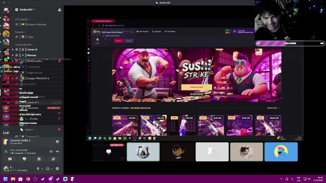This screenshot has width=326, height=183.
Task: Toggle noise suppression waveform icon
Action: tap(51, 151)
